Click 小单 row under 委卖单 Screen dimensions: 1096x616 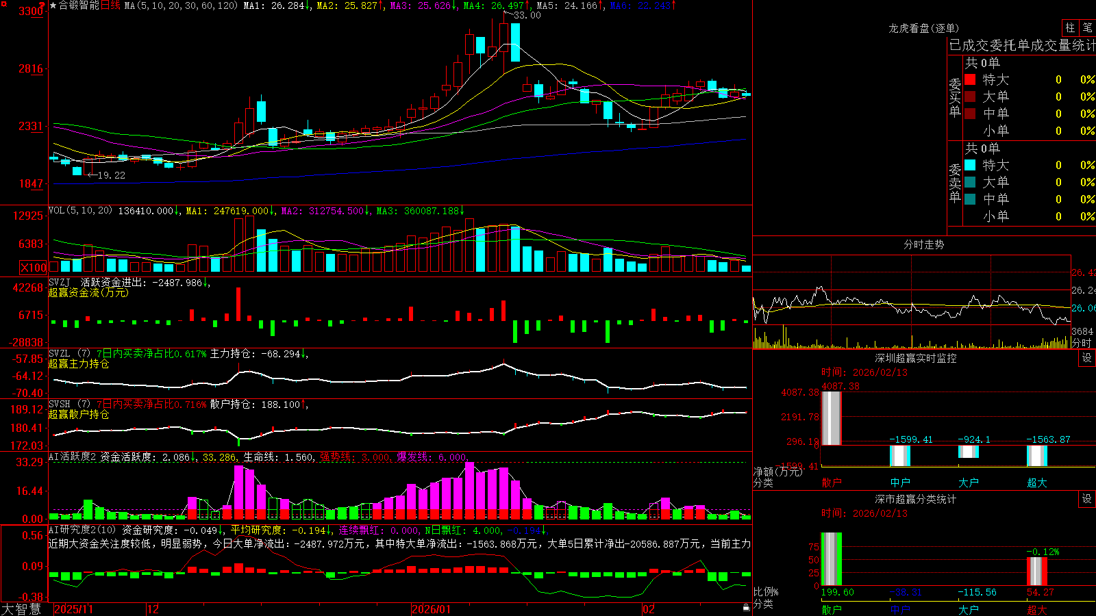(x=1030, y=216)
